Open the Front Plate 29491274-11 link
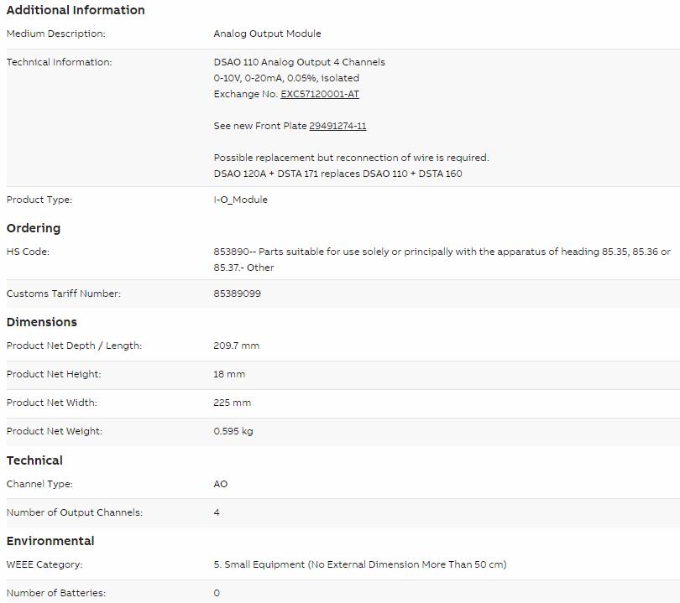Image resolution: width=680 pixels, height=603 pixels. 337,126
